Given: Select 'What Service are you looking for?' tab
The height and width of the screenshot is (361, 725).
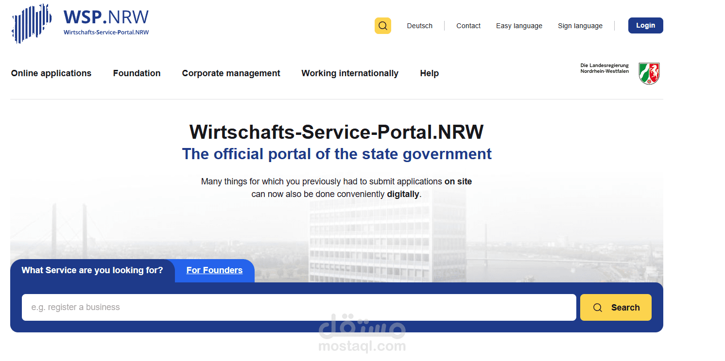Looking at the screenshot, I should pos(92,270).
